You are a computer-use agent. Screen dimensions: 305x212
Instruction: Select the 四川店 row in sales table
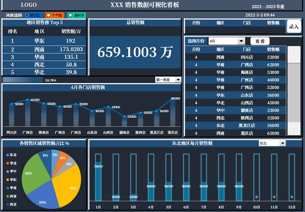(x=235, y=57)
